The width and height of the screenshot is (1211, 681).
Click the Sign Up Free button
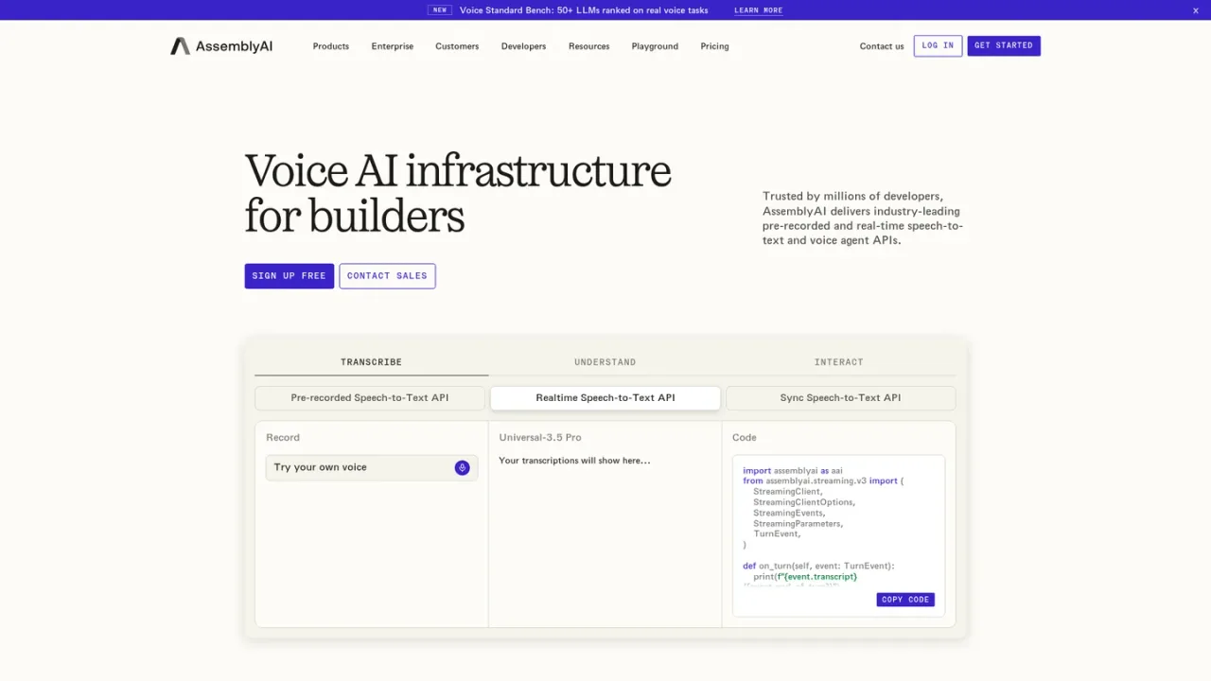pyautogui.click(x=290, y=276)
